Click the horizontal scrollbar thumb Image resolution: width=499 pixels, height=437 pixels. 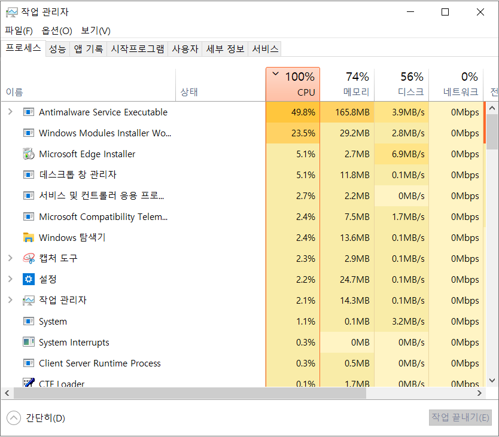[x=190, y=393]
